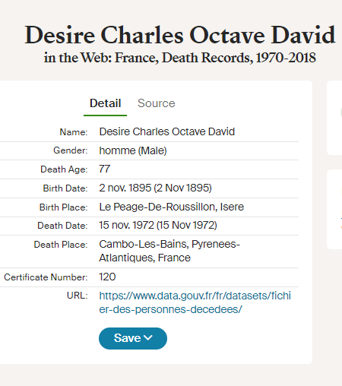Click the Death Place field label
Screen dimensions: 342x386
pyautogui.click(x=61, y=245)
